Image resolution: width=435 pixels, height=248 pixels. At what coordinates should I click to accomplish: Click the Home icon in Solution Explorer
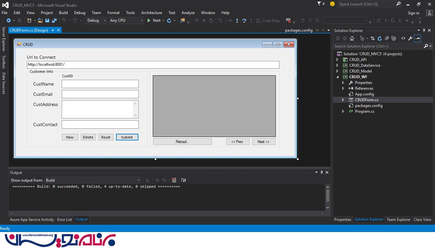click(352, 38)
